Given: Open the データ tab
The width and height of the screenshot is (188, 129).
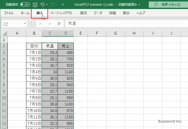Looking at the screenshot, I should click(98, 13).
